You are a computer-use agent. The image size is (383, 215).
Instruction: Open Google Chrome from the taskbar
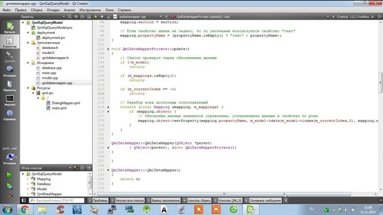coord(25,210)
